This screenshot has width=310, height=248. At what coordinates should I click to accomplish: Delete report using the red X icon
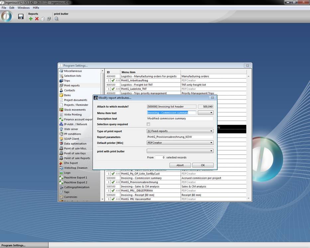tap(37, 19)
